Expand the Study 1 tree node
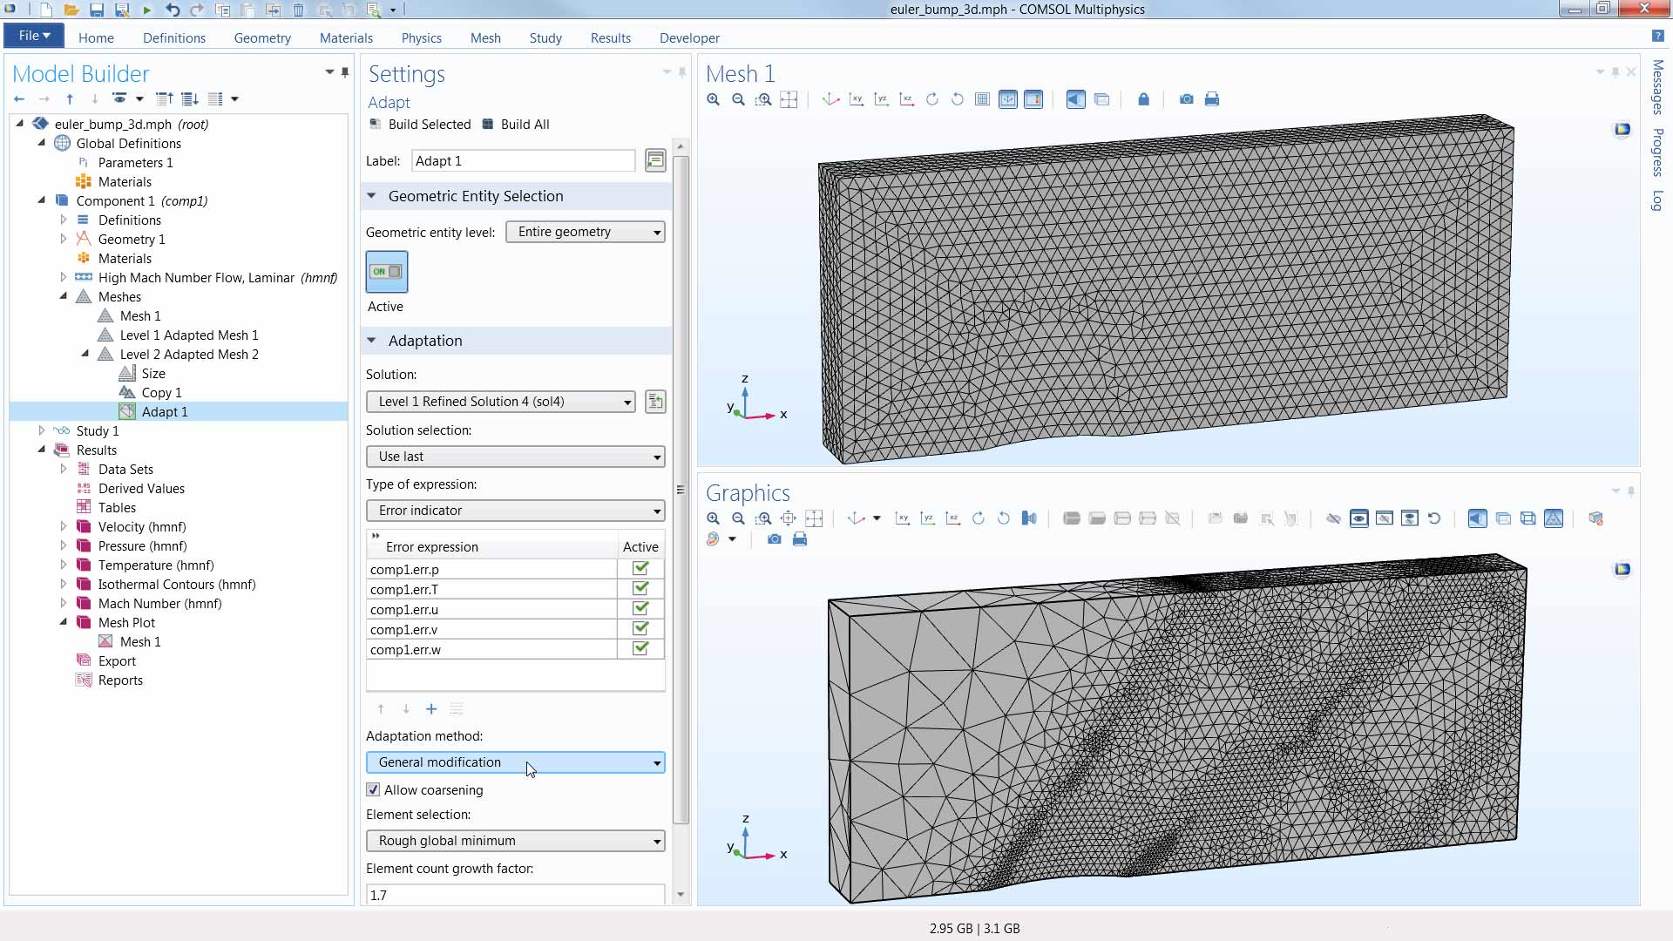 tap(41, 431)
